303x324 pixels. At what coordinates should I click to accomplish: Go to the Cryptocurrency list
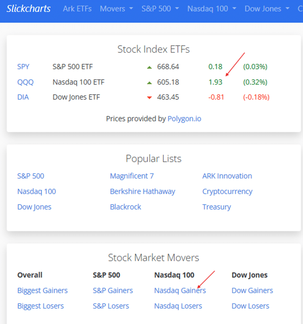[227, 192]
